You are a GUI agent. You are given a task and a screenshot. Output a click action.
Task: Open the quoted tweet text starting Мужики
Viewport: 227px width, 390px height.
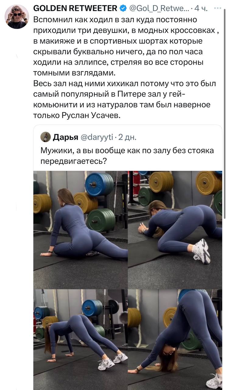pyautogui.click(x=127, y=156)
